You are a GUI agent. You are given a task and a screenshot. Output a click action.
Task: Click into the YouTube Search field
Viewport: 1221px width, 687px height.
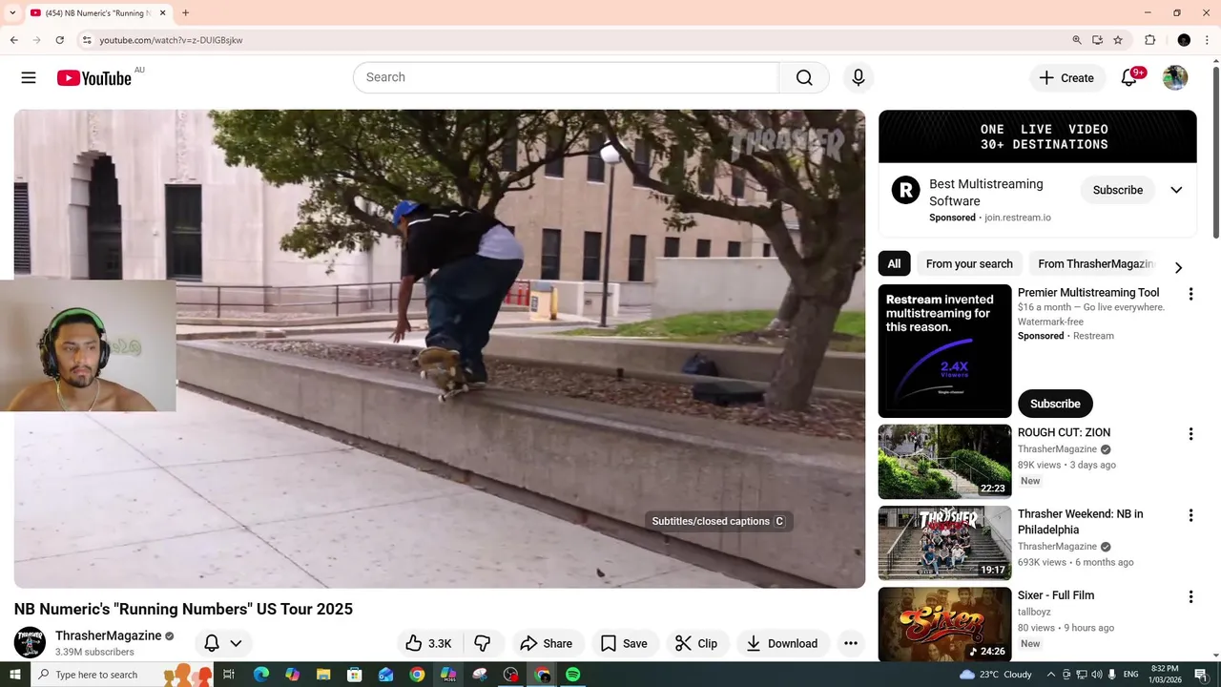click(x=566, y=77)
